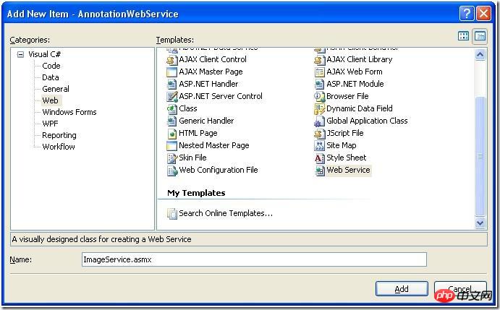Image resolution: width=500 pixels, height=310 pixels.
Task: Click the Add button
Action: (x=402, y=289)
